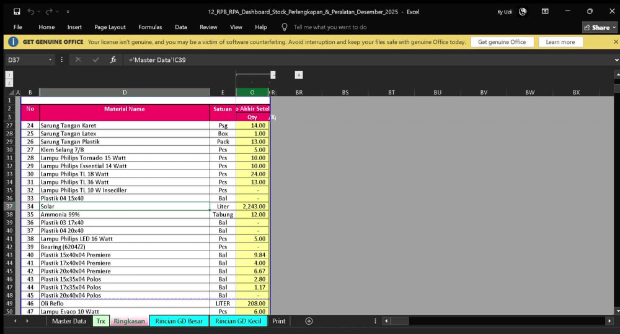
Task: Click the Sarung Tangan Karet cell
Action: pyautogui.click(x=125, y=126)
